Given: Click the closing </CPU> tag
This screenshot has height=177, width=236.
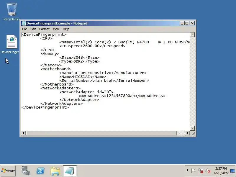Looking at the screenshot, I should [x=47, y=50].
